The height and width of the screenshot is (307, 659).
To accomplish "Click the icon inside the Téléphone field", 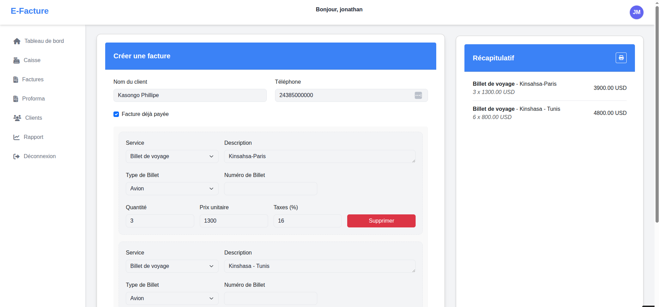I will [418, 95].
